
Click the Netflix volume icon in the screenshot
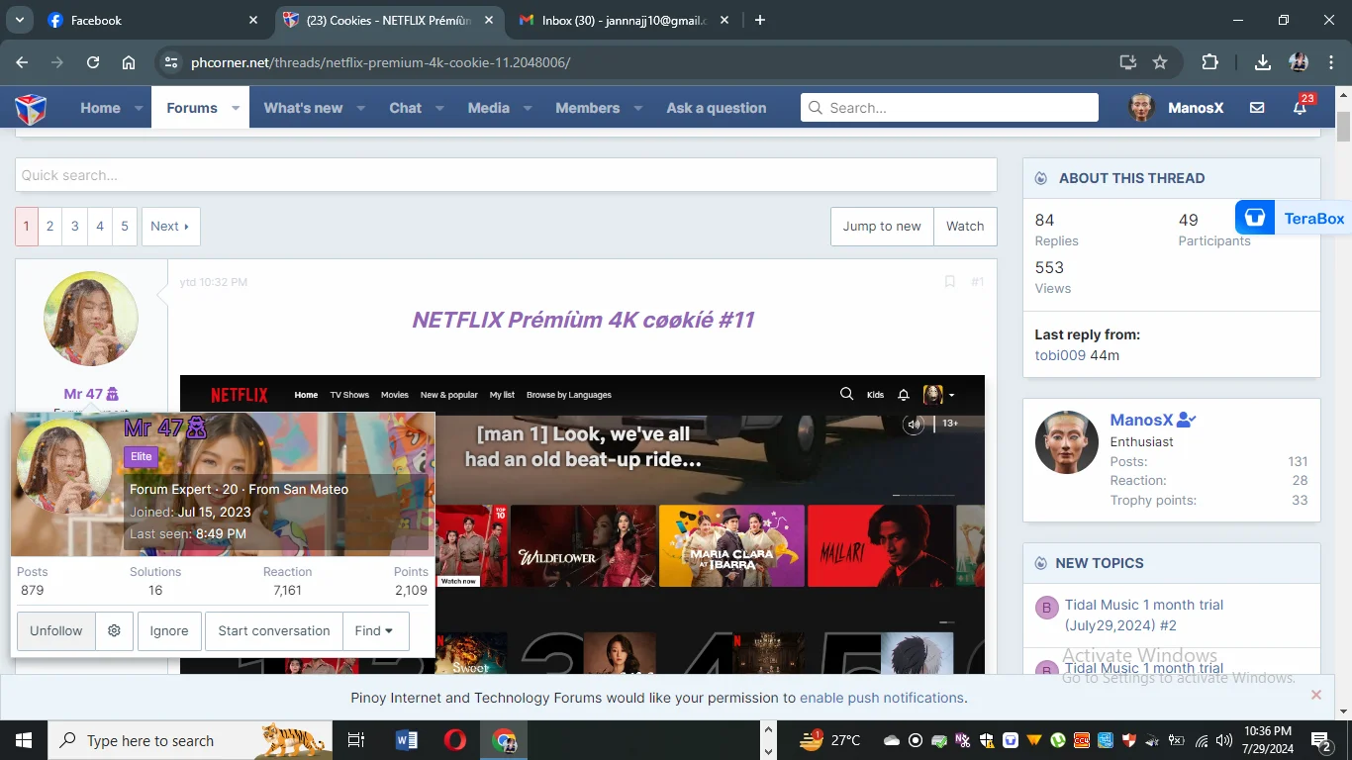tap(914, 424)
